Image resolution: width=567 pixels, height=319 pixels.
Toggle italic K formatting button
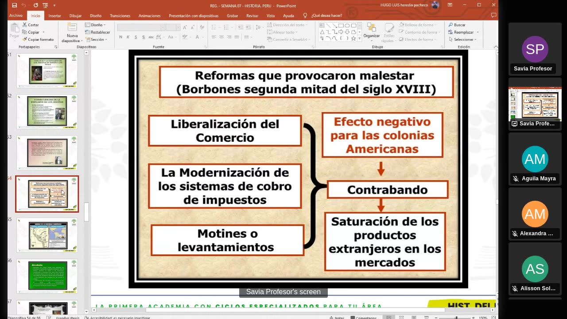click(128, 37)
